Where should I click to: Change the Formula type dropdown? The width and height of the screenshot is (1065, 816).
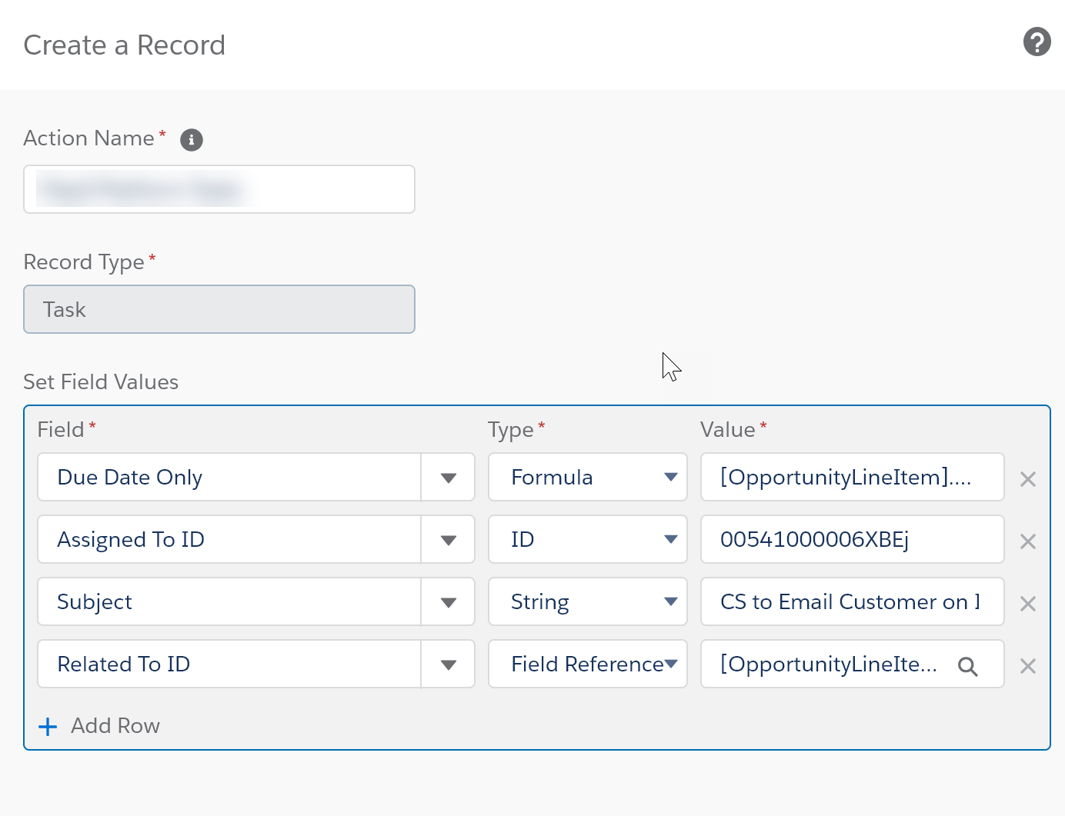[587, 478]
